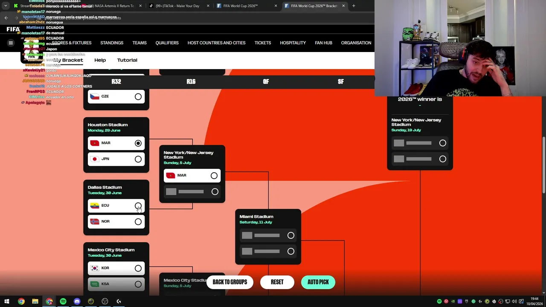Open Organisation menu item

coord(356,43)
